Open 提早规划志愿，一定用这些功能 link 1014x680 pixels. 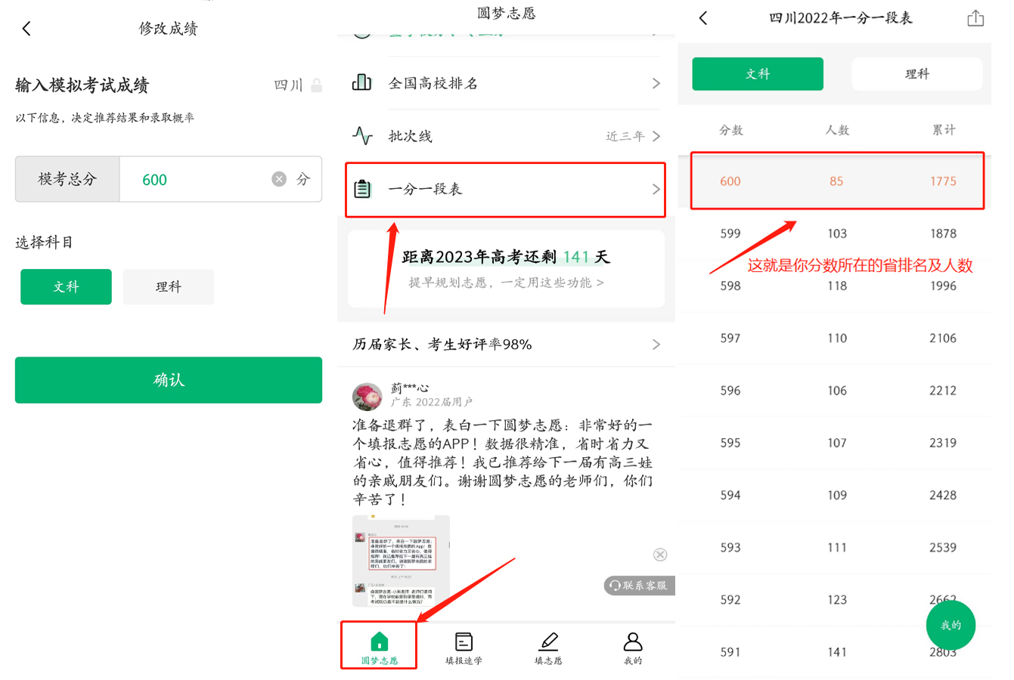coord(506,283)
